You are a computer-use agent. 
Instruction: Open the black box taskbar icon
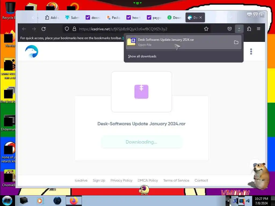coord(24,201)
